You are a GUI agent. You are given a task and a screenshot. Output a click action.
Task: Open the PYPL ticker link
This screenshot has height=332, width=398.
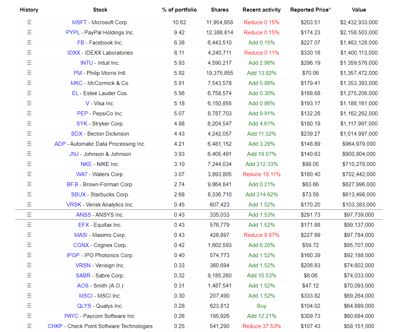pyautogui.click(x=73, y=33)
